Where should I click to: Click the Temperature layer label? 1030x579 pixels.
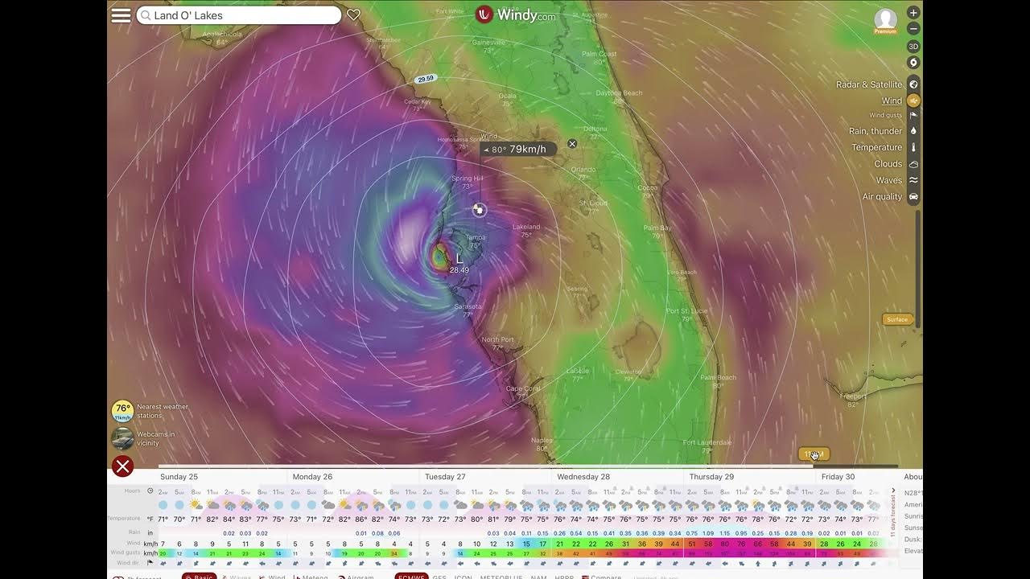(x=877, y=147)
